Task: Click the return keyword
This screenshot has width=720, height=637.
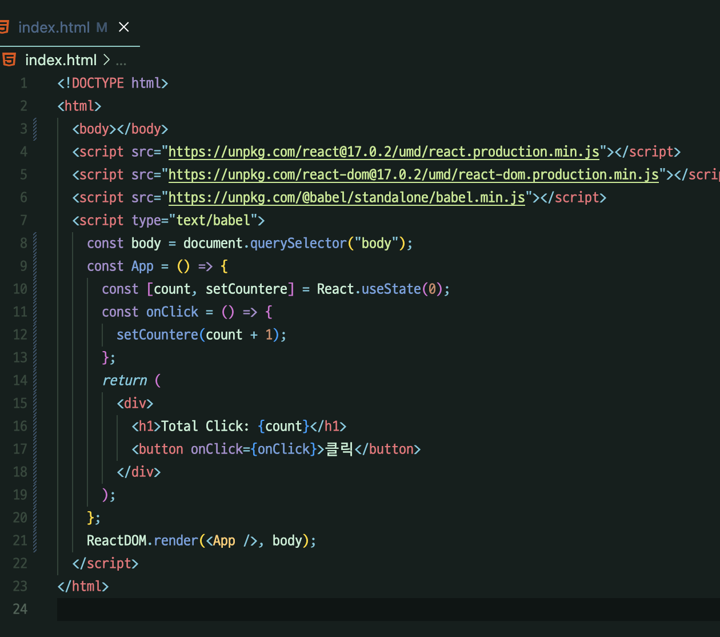Action: 124,381
